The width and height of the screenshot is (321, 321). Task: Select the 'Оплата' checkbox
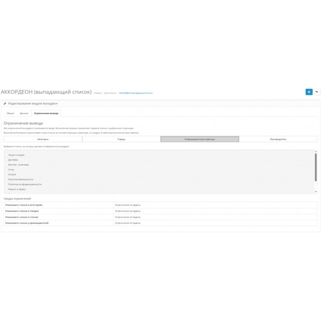tap(6, 174)
